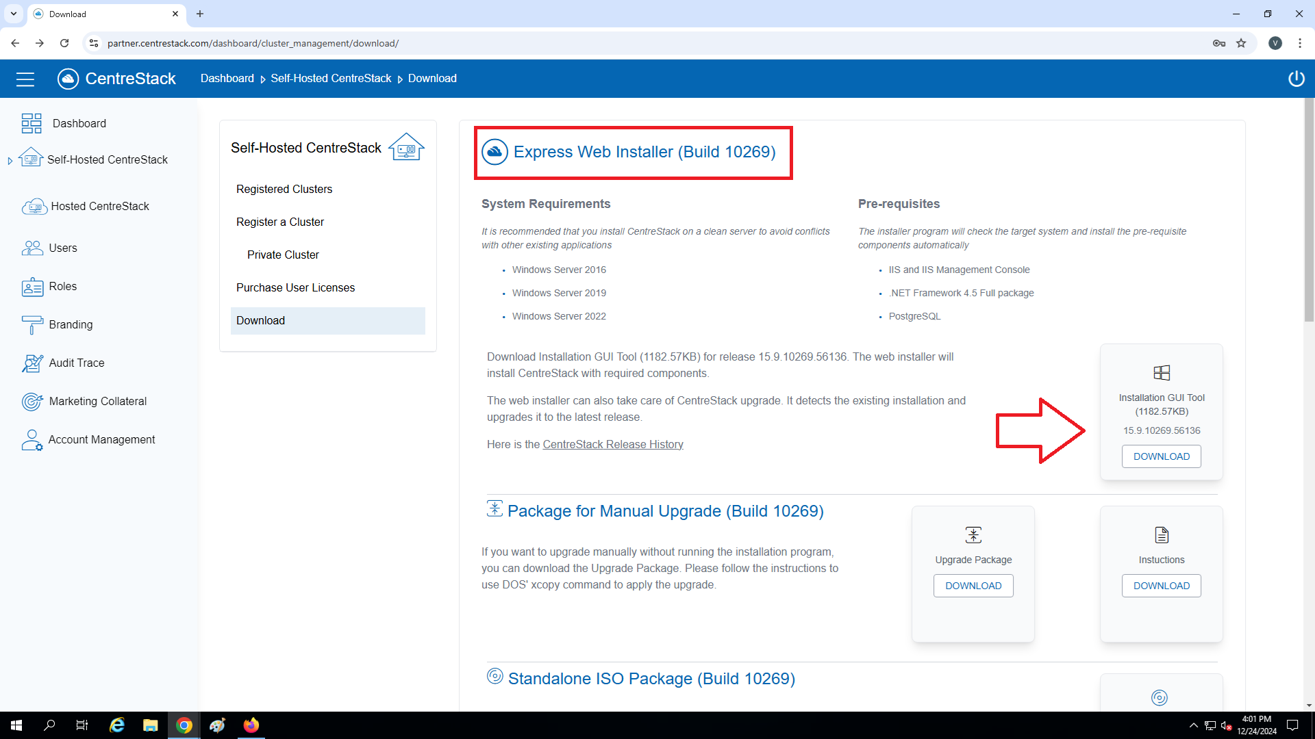Click the scrollbar down arrow
Viewport: 1315px width, 739px height.
coord(1309,705)
